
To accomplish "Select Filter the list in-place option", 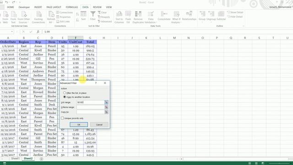I will click(65, 93).
